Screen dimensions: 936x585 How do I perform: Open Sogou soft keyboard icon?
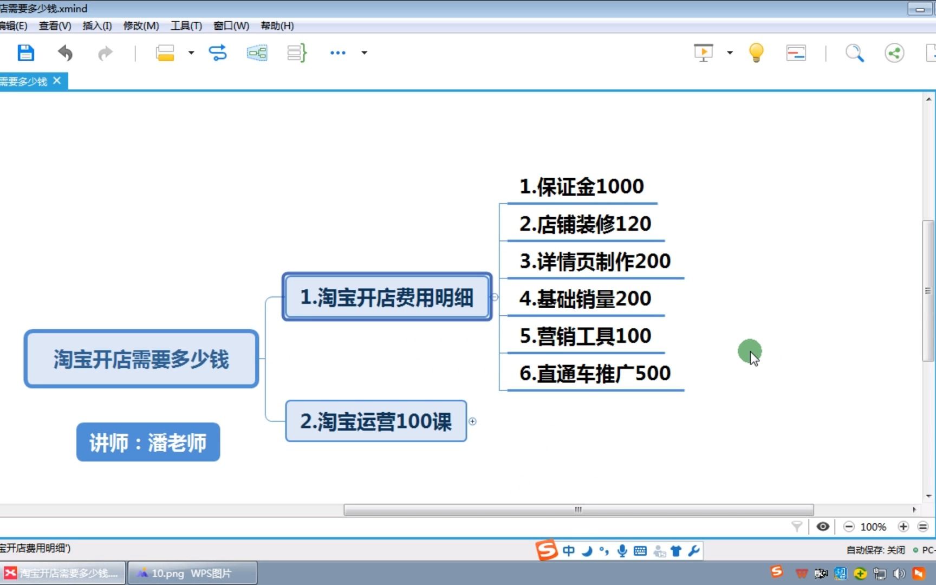point(640,551)
